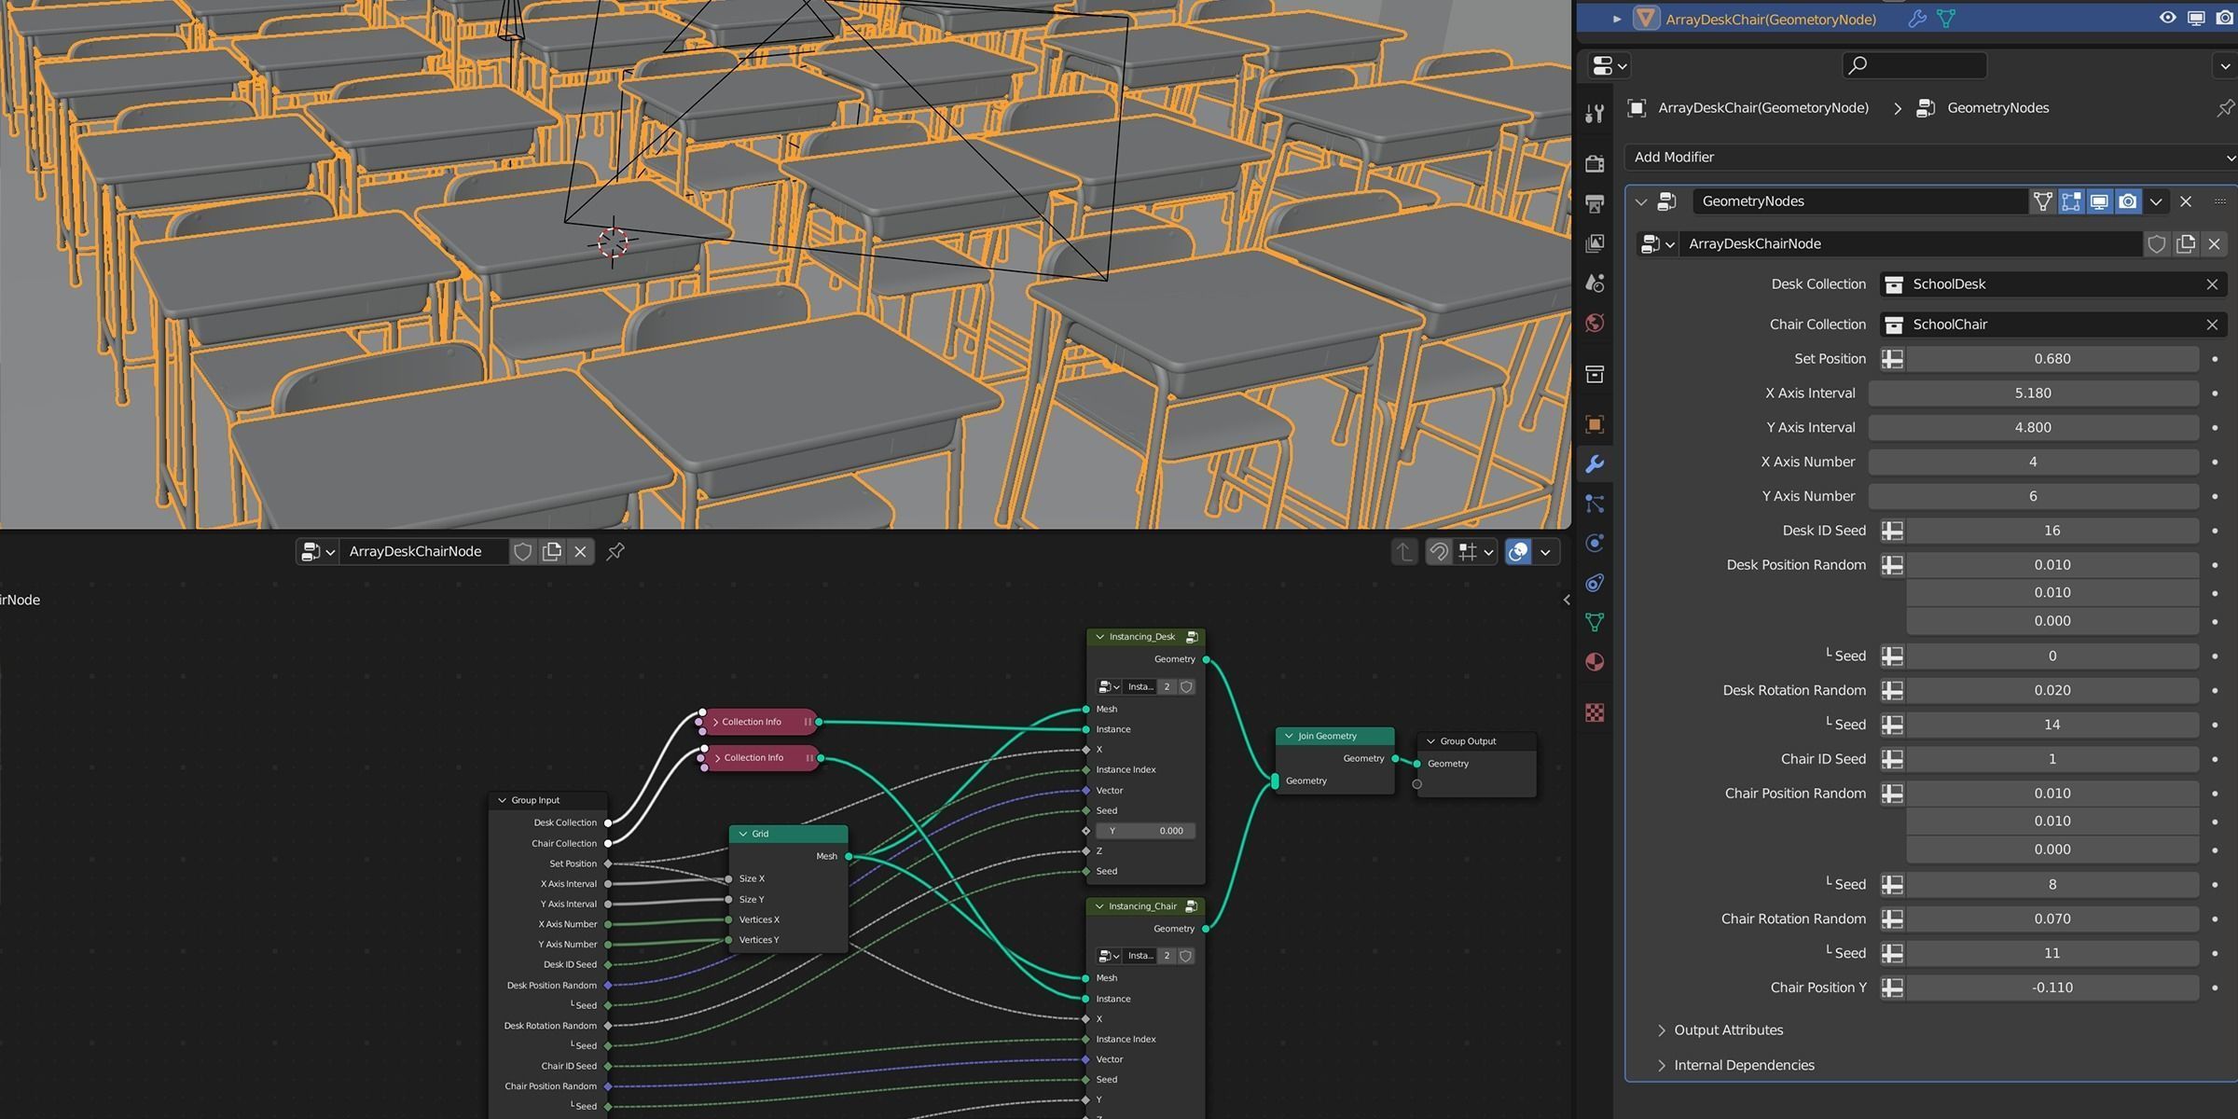Collapse the GeometryNodes modifier panel
The image size is (2238, 1119).
[1641, 201]
